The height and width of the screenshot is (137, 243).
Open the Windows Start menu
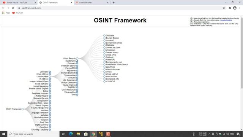click(3, 134)
